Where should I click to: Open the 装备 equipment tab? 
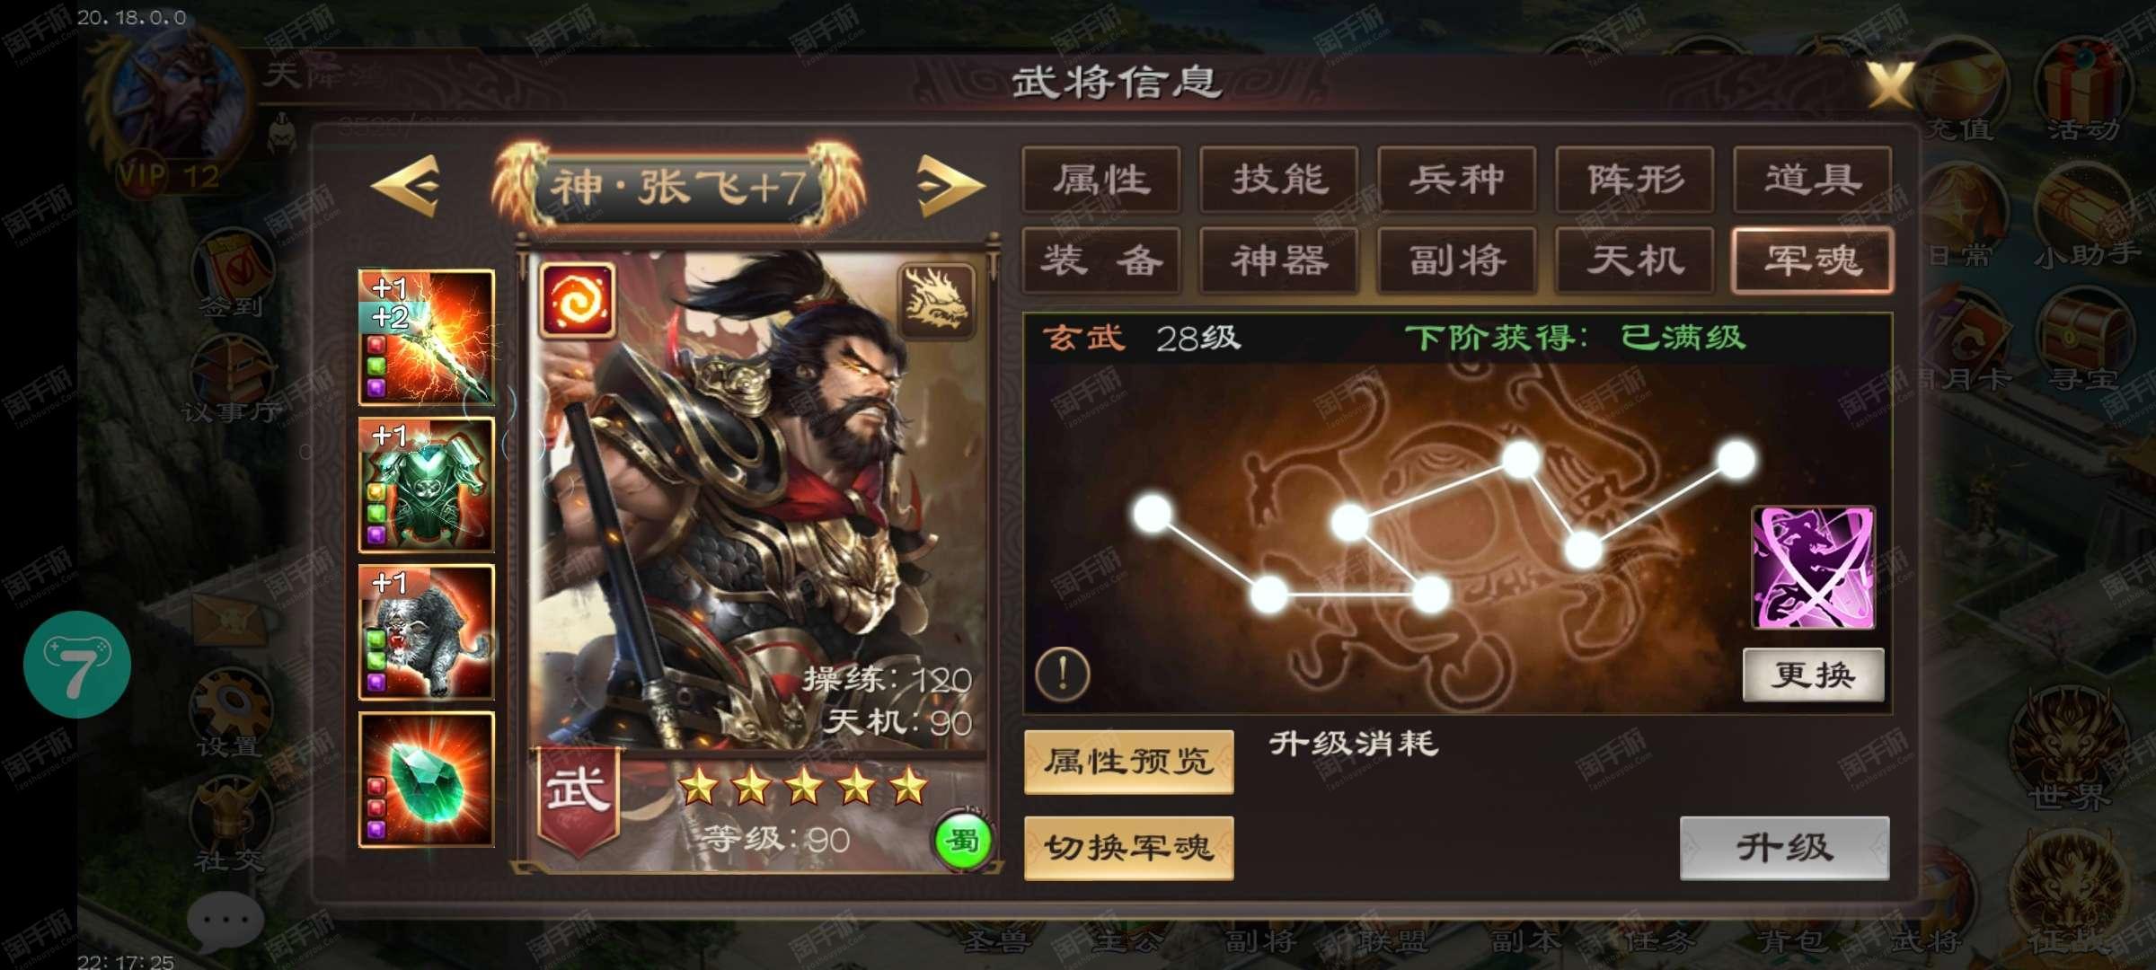click(1101, 260)
